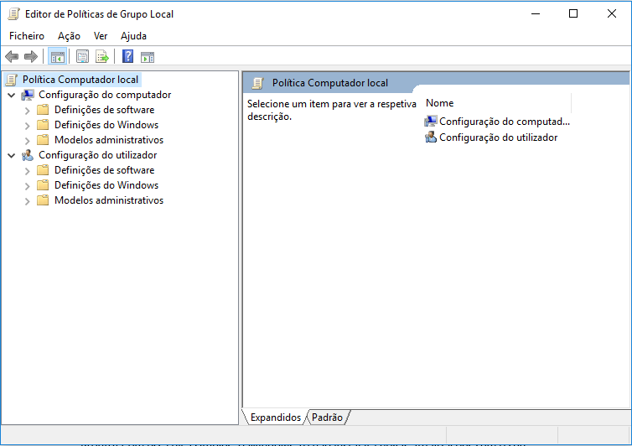Expand Definições de software under user configuration
The height and width of the screenshot is (446, 632).
(x=27, y=170)
